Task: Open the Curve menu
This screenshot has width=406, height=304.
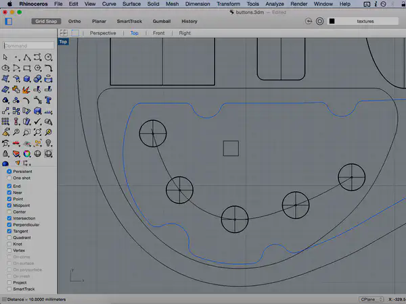Action: 109,4
